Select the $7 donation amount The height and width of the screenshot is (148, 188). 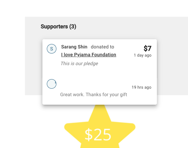[x=147, y=48]
